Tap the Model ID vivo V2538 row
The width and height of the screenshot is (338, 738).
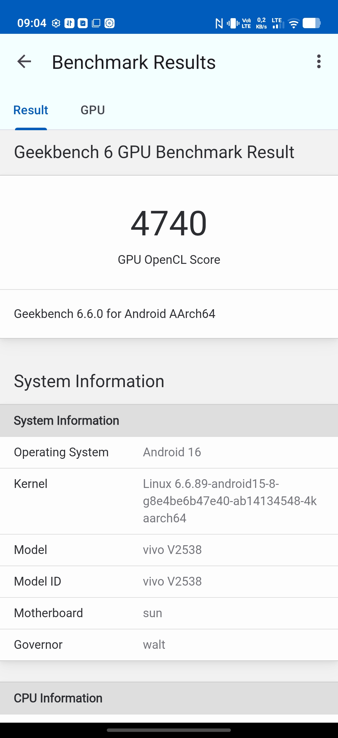(169, 582)
